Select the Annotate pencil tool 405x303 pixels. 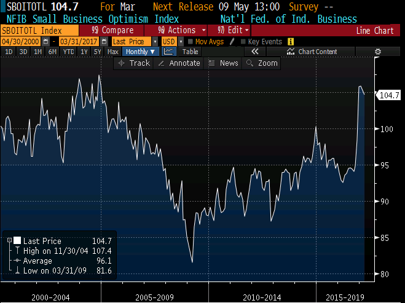click(179, 63)
